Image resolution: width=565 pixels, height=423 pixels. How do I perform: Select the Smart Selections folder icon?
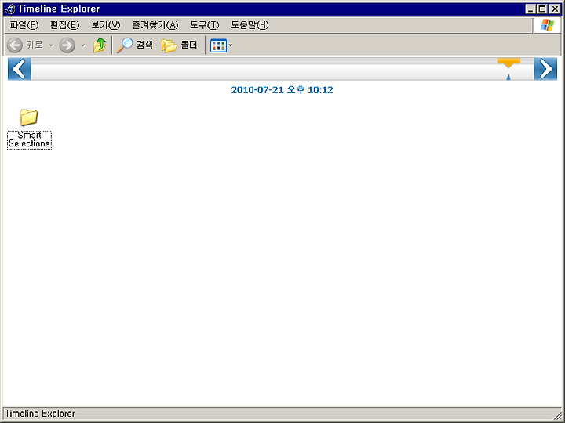point(29,117)
